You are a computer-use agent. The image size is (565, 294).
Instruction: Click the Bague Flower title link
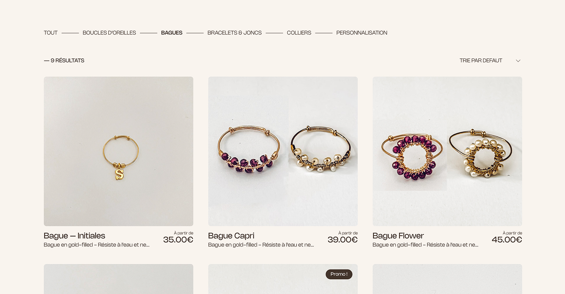point(398,236)
